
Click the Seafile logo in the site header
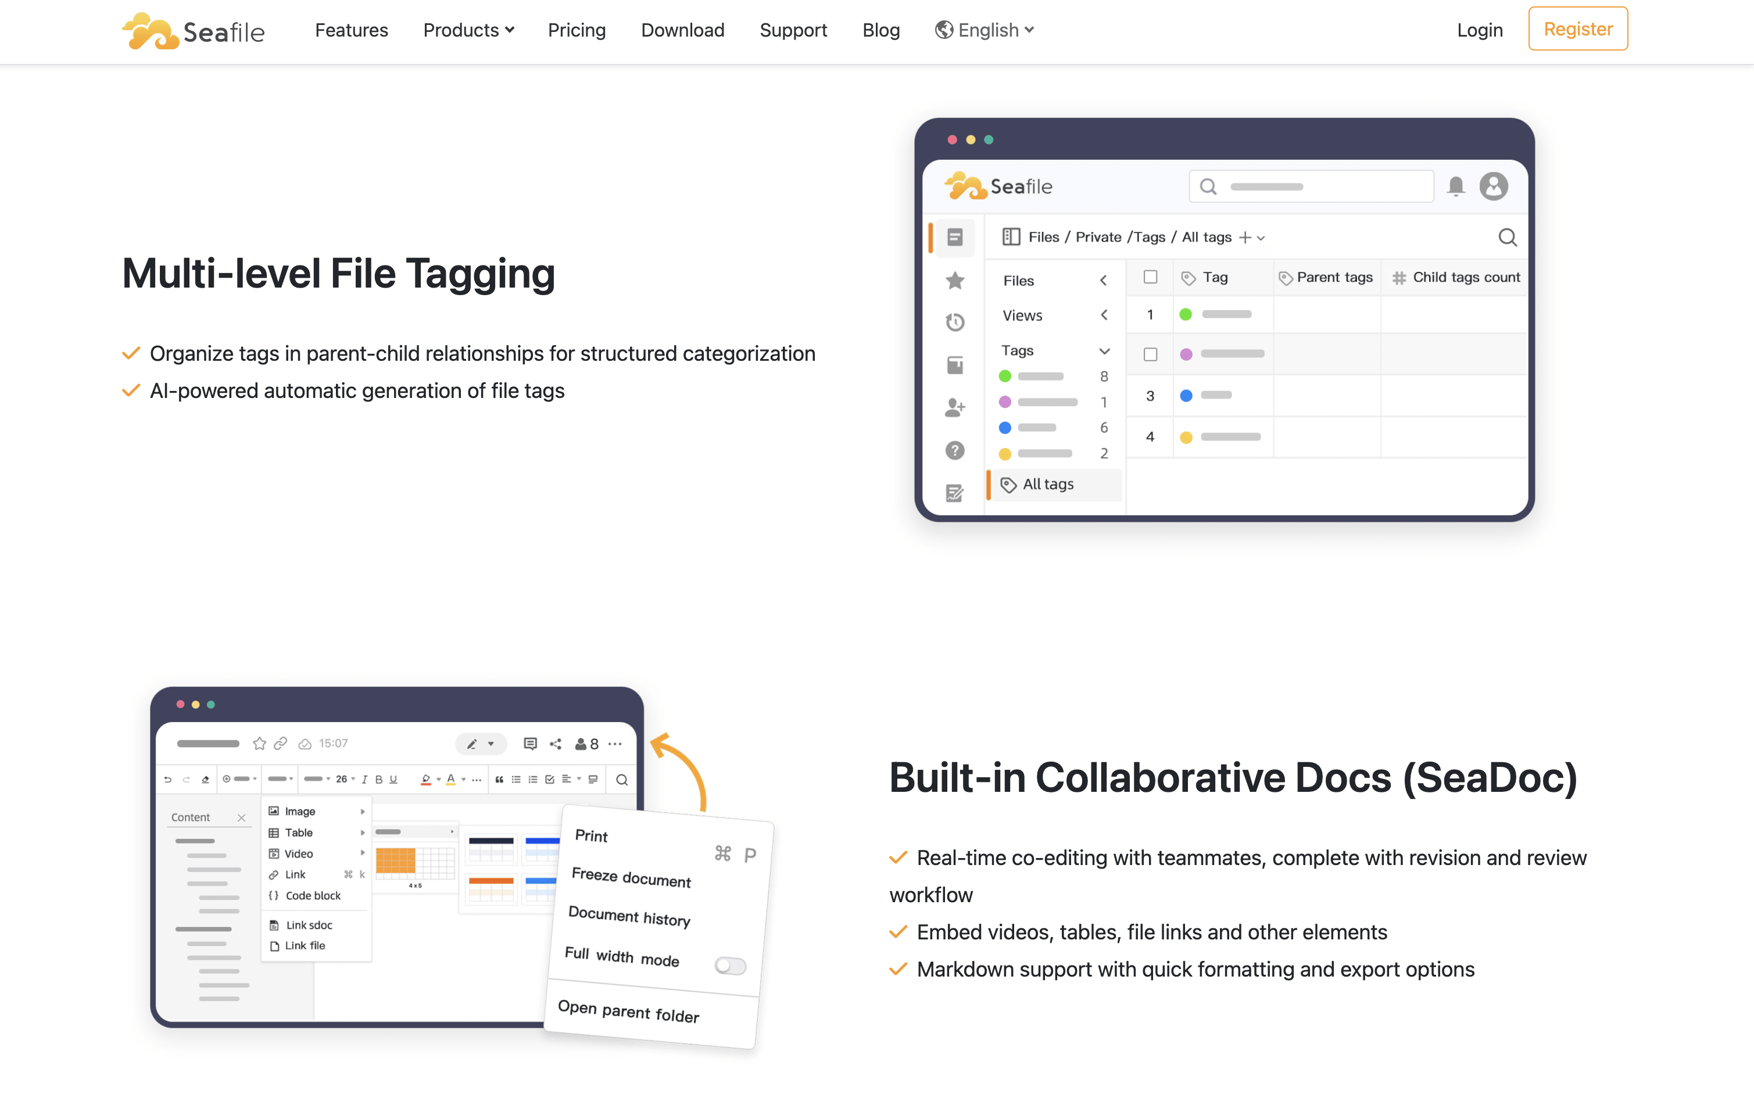coord(193,30)
